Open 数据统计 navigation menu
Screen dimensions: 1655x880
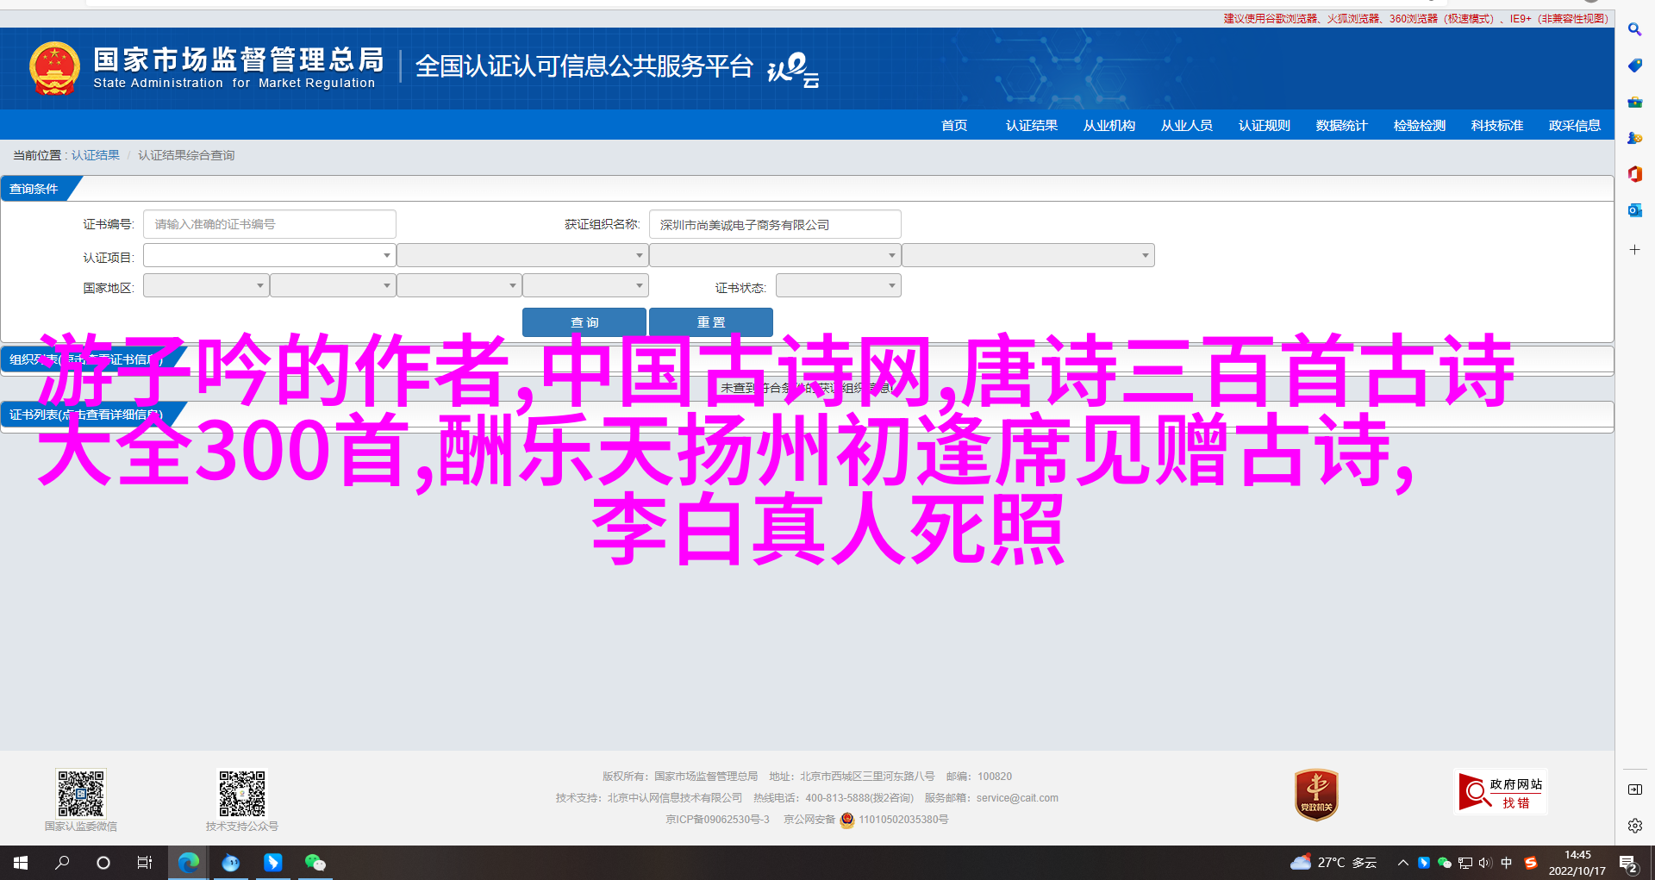pyautogui.click(x=1342, y=126)
